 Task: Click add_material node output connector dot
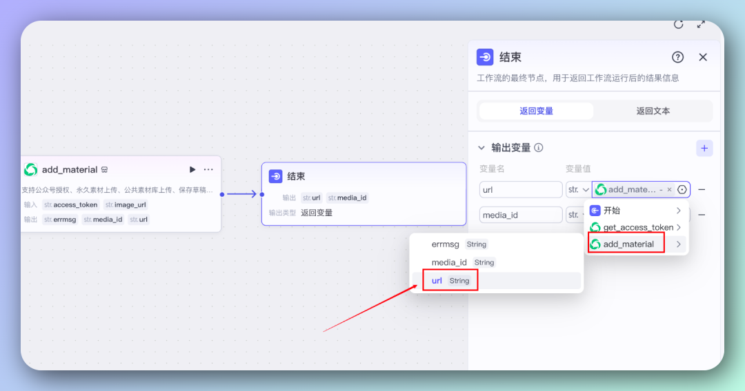(222, 194)
